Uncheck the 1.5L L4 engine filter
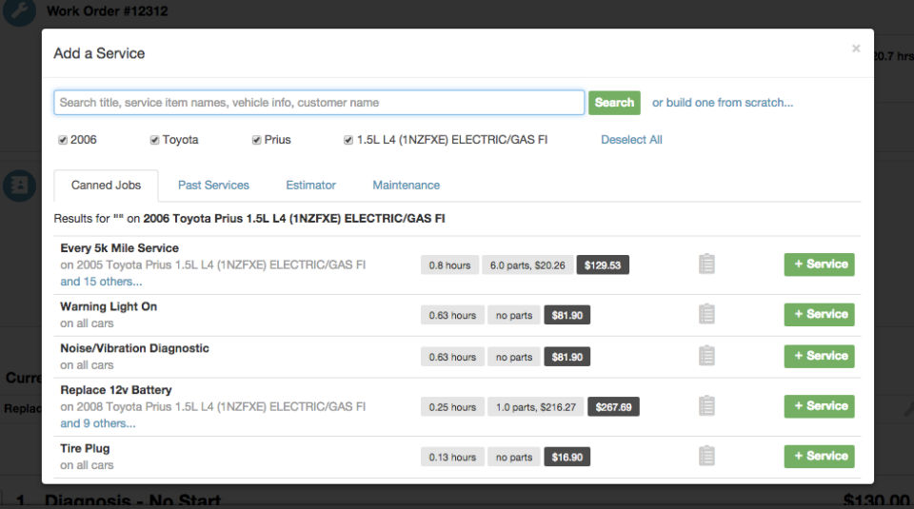Viewport: 914px width, 509px height. 348,140
